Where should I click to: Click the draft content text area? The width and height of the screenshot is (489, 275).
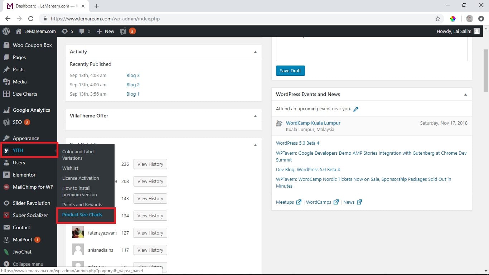point(372,49)
